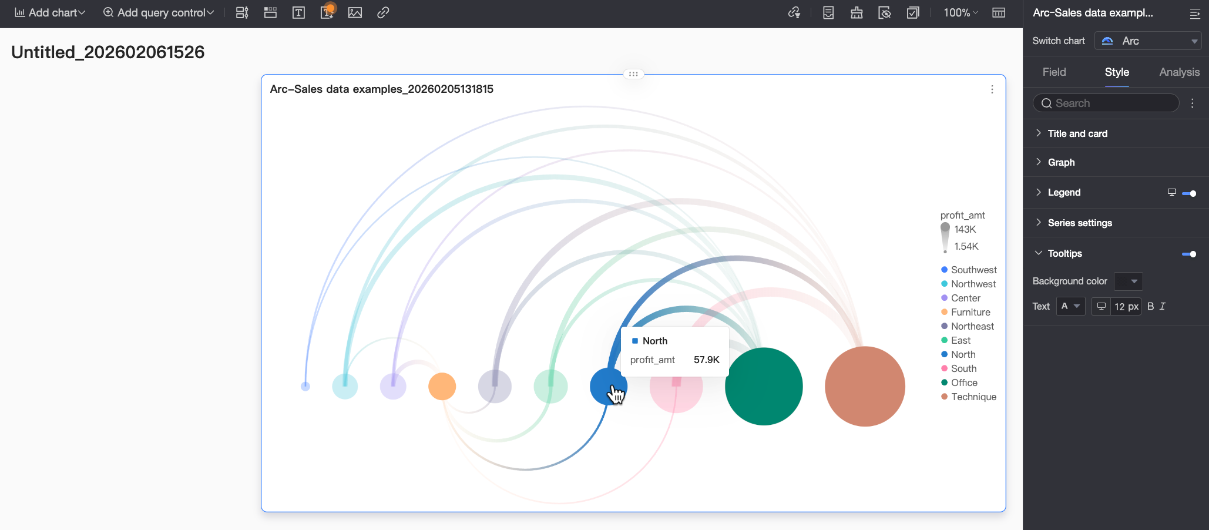The height and width of the screenshot is (530, 1209).
Task: Insert a link using the chain icon
Action: pyautogui.click(x=383, y=12)
